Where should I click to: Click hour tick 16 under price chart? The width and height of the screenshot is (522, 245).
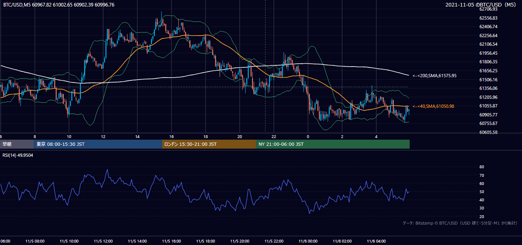click(x=172, y=136)
